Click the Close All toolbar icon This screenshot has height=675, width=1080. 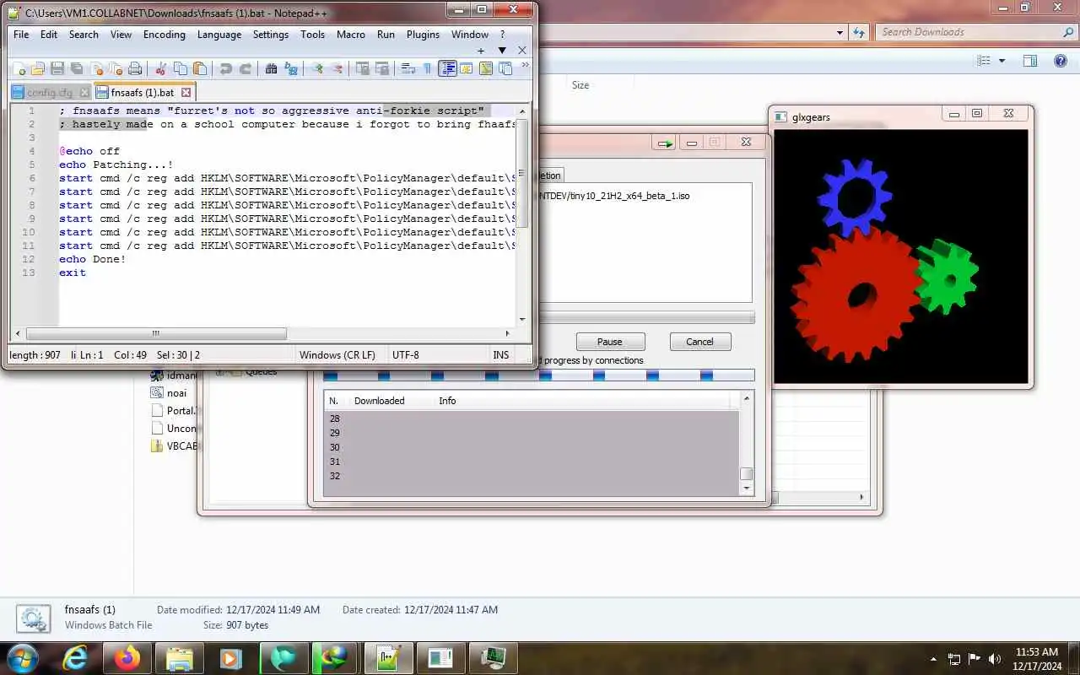tap(116, 69)
